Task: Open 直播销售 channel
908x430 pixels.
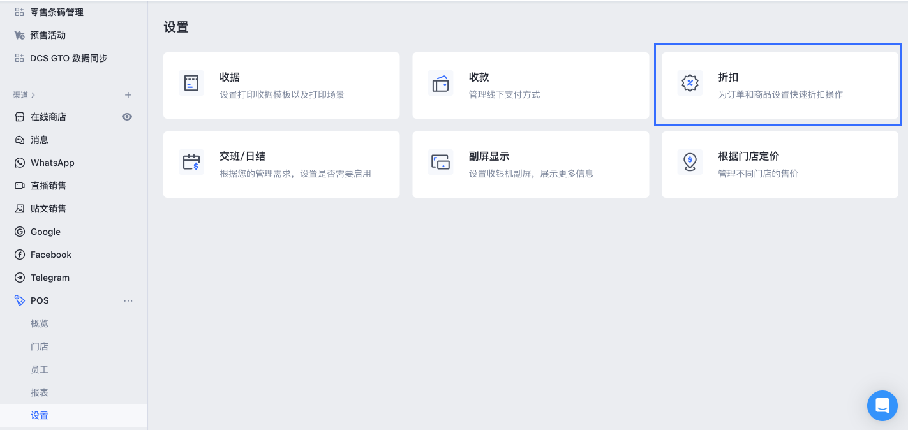Action: click(48, 186)
